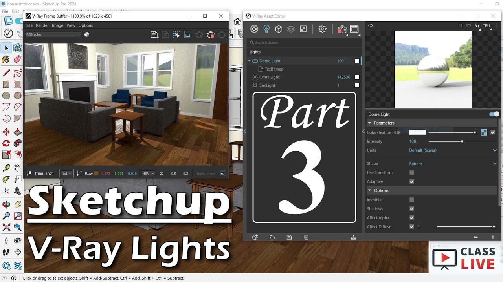Pick the Eraser tool

click(x=18, y=60)
